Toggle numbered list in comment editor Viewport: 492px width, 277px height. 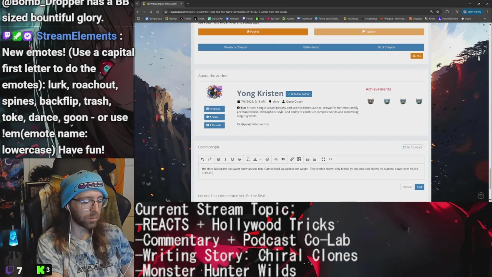[x=314, y=159]
